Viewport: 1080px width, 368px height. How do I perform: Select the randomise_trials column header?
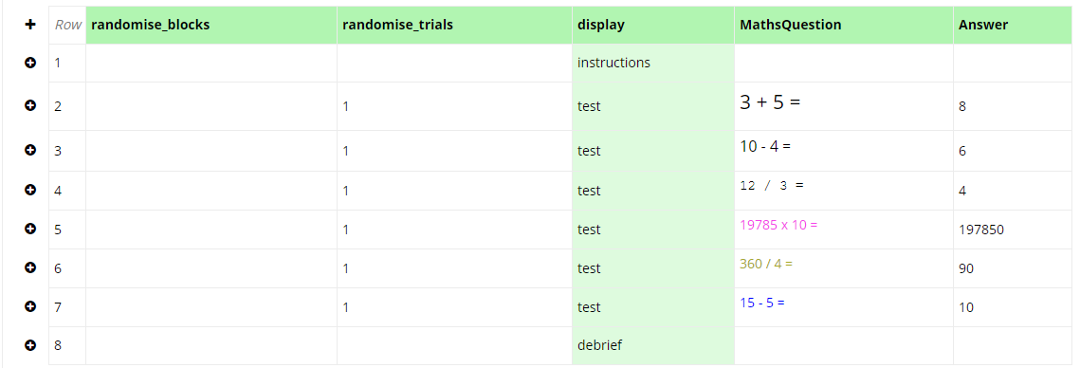tap(454, 25)
